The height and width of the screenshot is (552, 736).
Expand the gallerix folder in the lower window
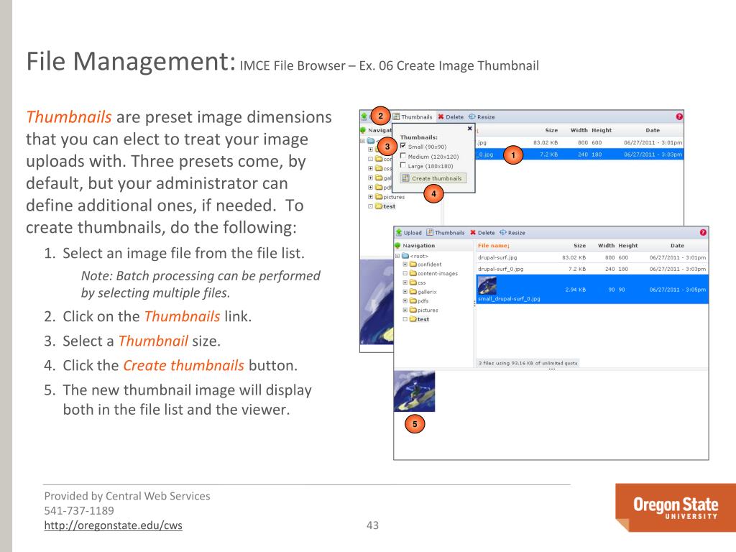pos(405,292)
